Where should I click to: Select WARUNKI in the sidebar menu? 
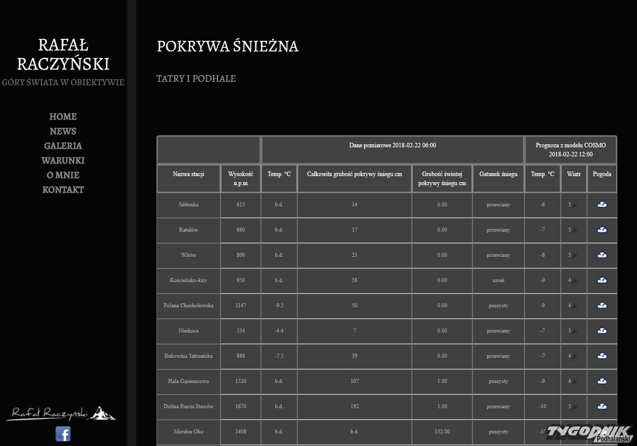coord(63,160)
